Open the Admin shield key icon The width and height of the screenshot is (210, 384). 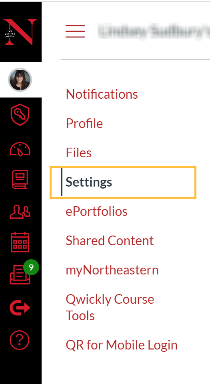20,115
